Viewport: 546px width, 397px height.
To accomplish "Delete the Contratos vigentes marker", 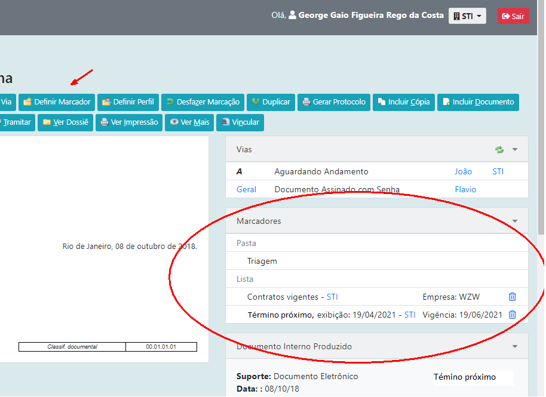I will coord(512,297).
